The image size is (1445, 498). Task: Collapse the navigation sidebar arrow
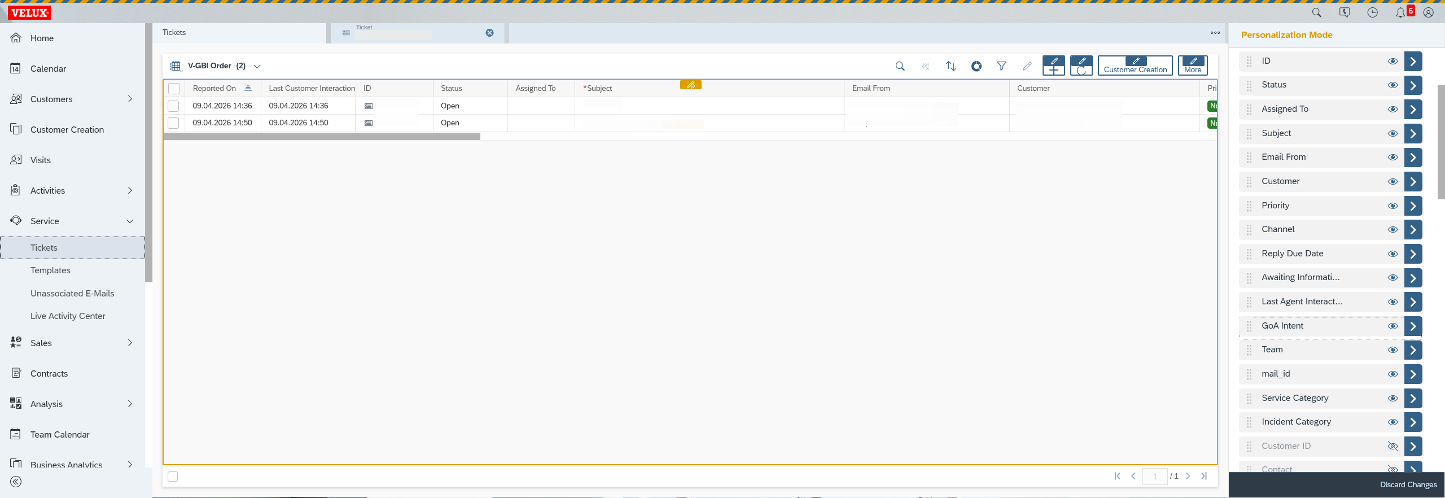coord(16,482)
